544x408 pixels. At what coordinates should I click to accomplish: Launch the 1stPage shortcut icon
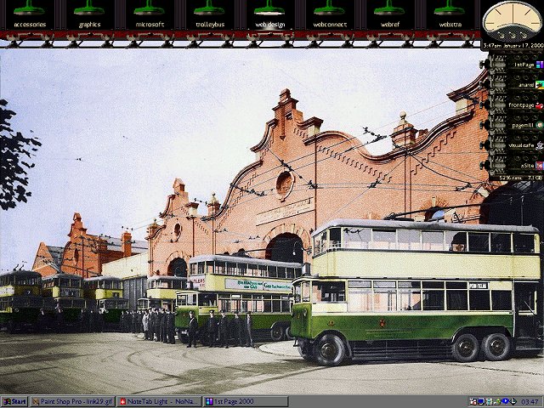click(540, 65)
